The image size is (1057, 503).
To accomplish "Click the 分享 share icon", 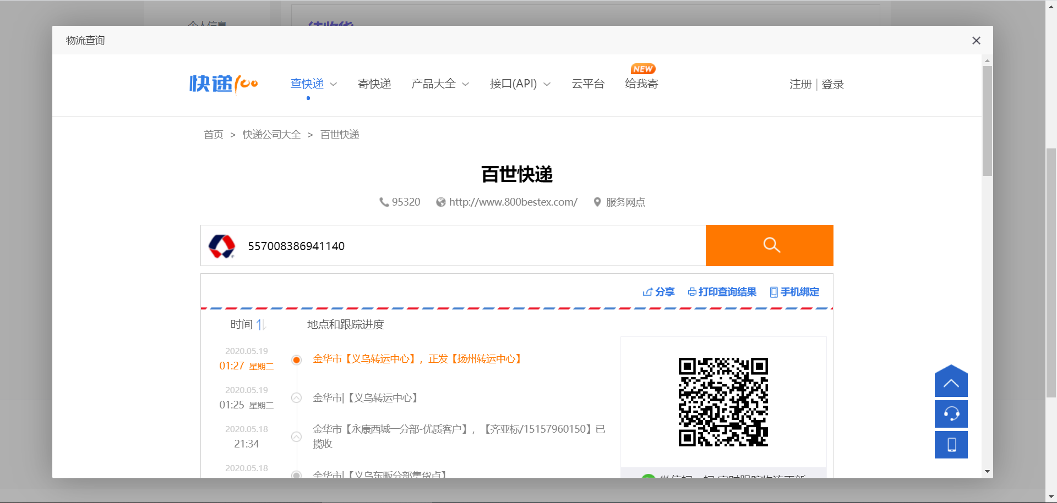I will click(647, 292).
